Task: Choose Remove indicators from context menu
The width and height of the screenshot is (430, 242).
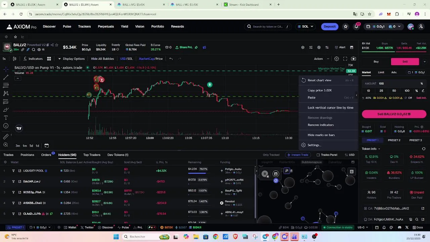Action: [x=328, y=125]
